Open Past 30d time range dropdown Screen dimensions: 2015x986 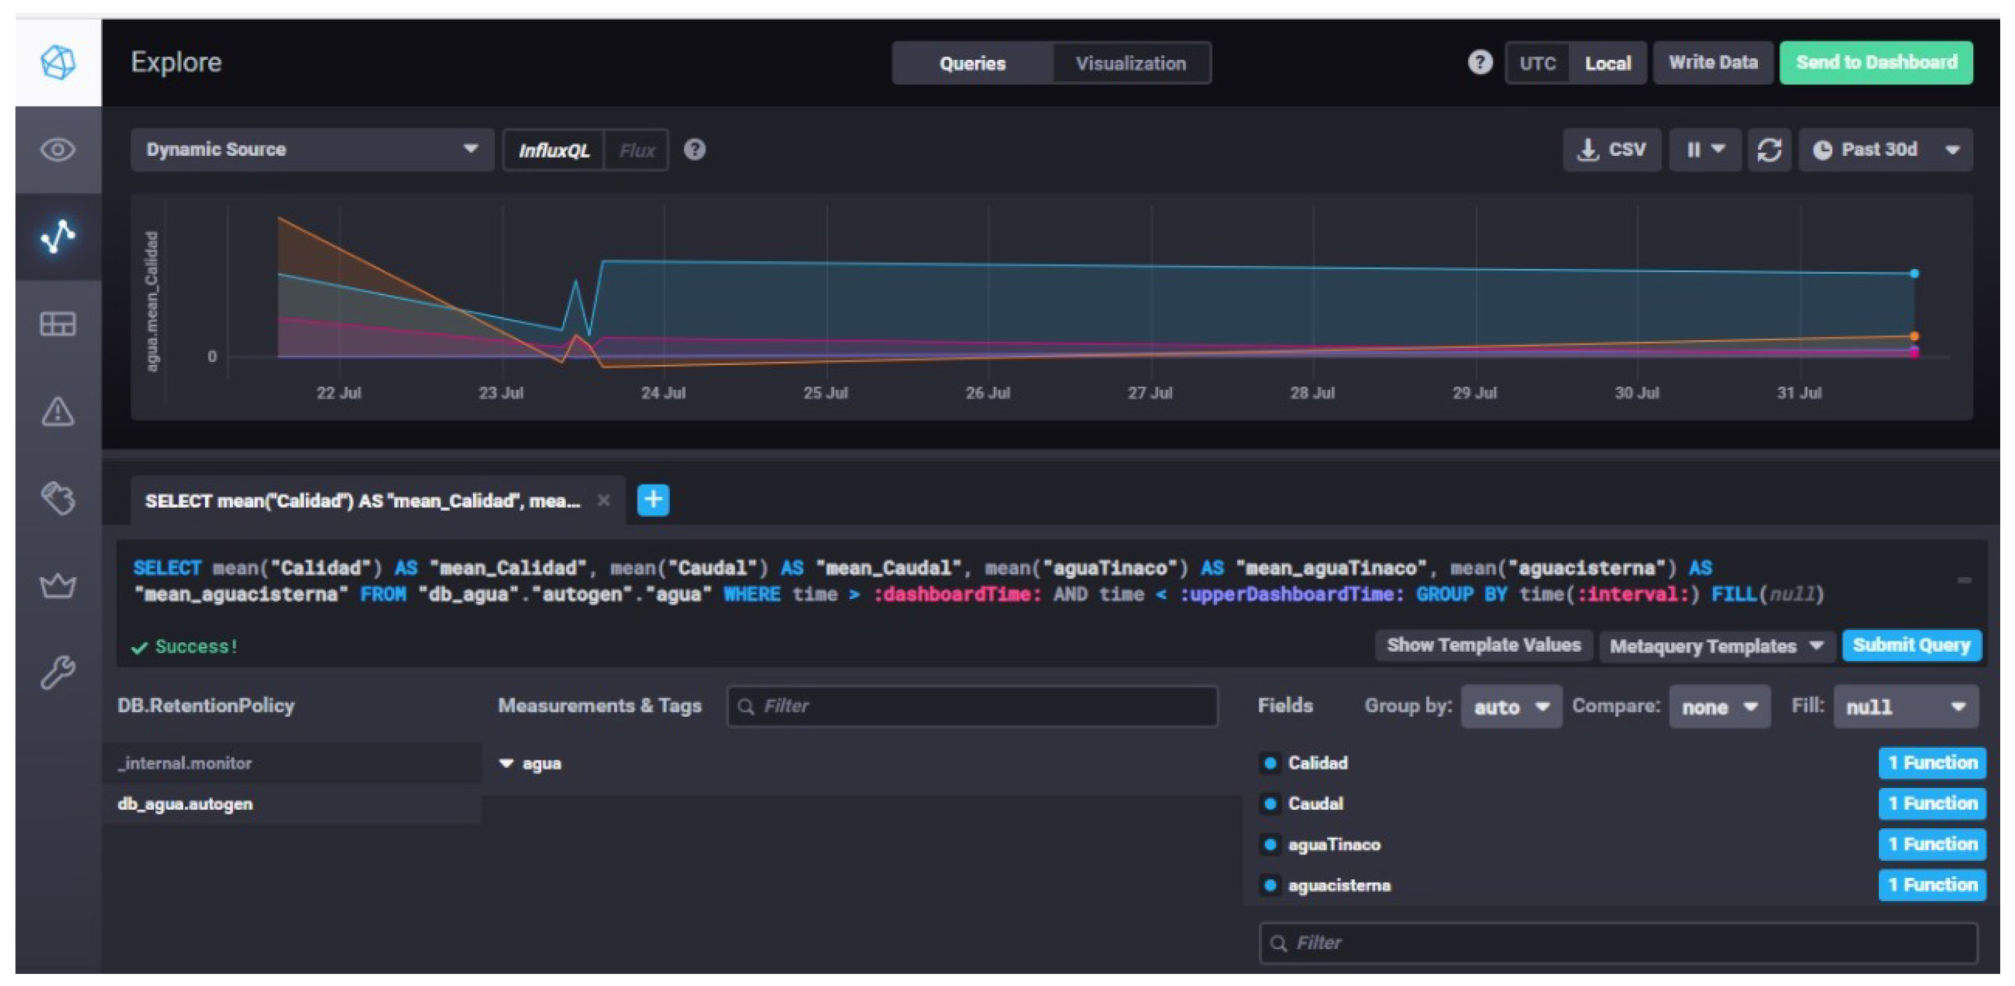point(1885,150)
